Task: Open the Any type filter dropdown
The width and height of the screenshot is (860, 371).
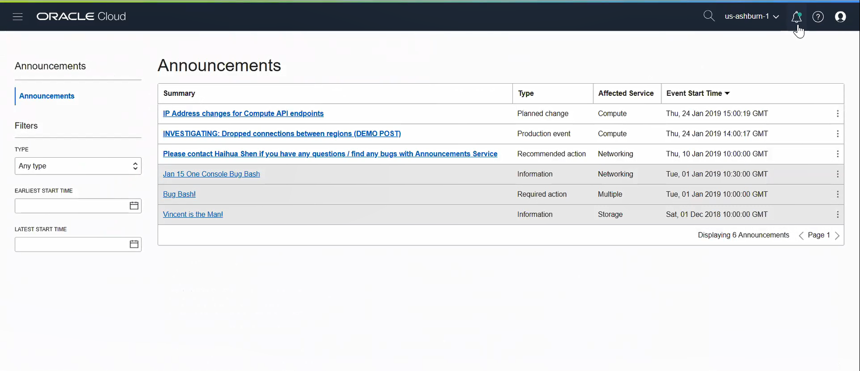Action: (78, 166)
